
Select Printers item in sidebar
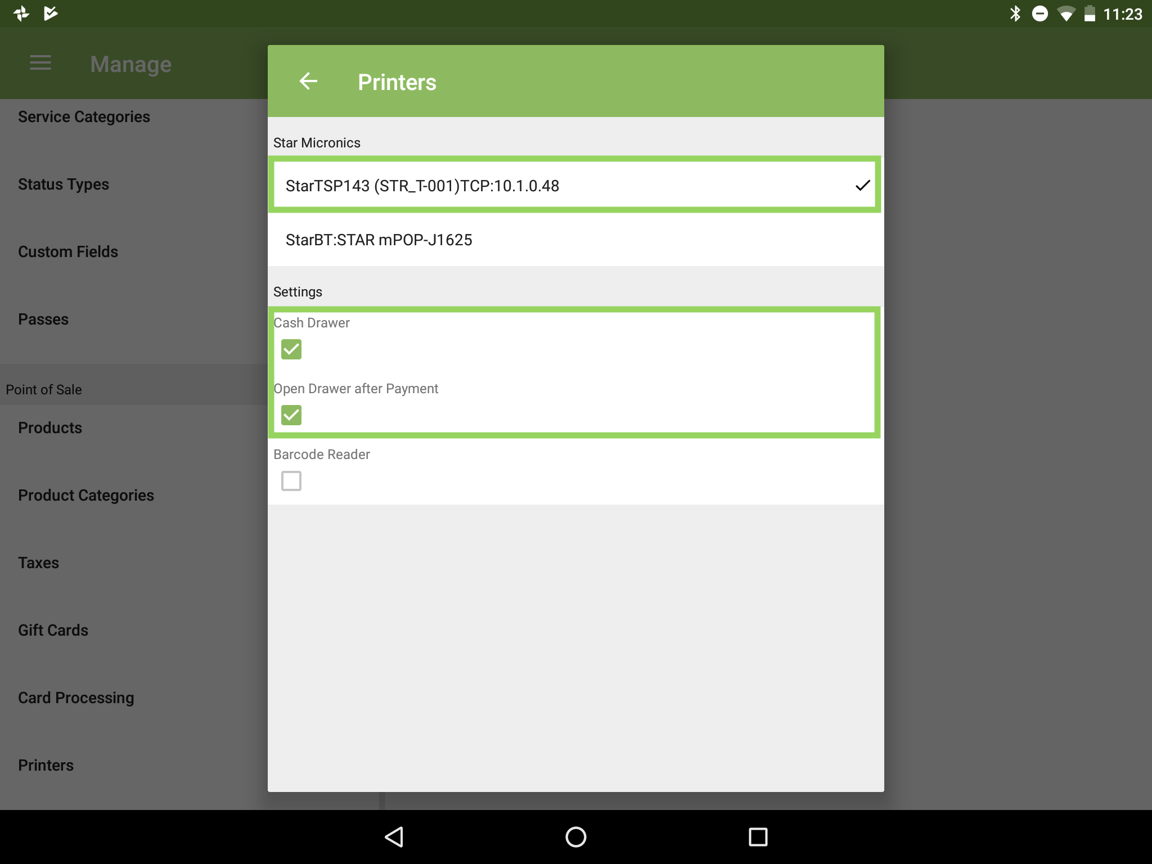(46, 766)
